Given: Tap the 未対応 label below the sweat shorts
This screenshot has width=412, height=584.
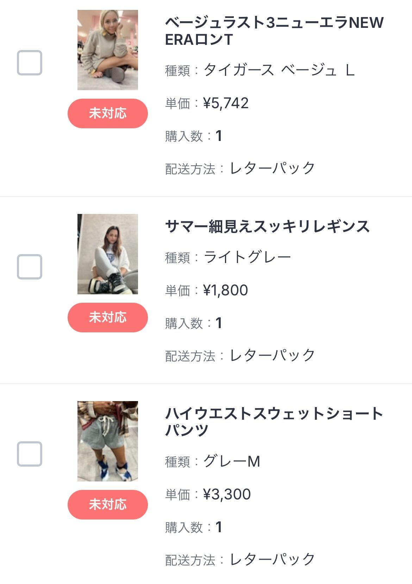Looking at the screenshot, I should click(108, 504).
